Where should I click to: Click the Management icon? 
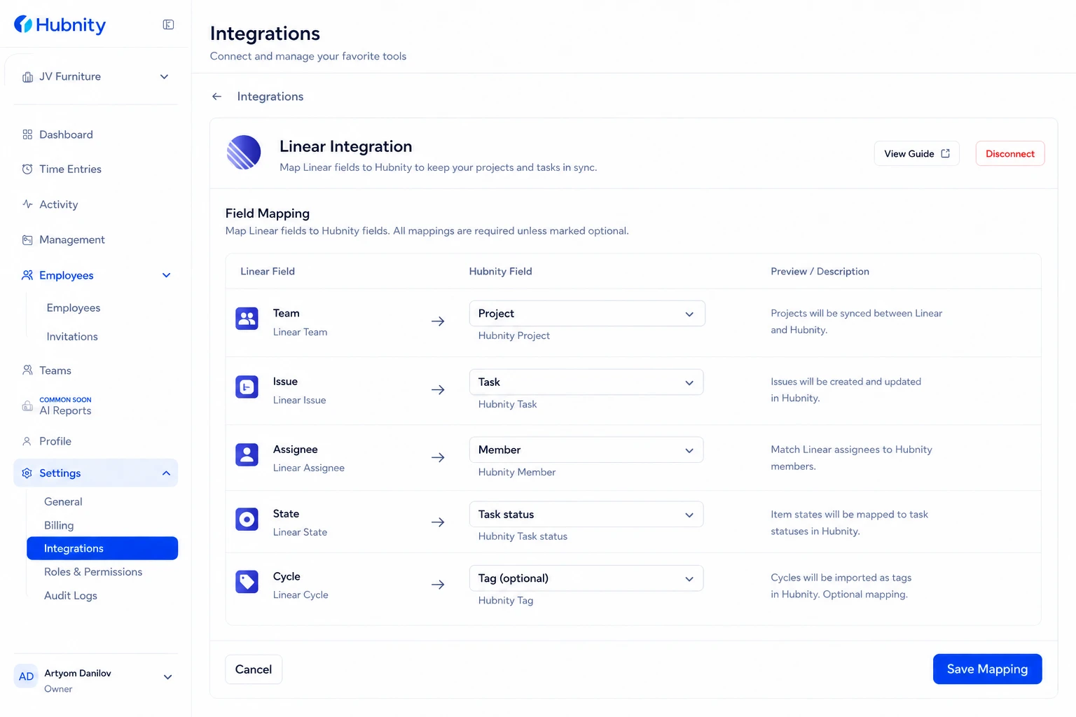pos(27,239)
